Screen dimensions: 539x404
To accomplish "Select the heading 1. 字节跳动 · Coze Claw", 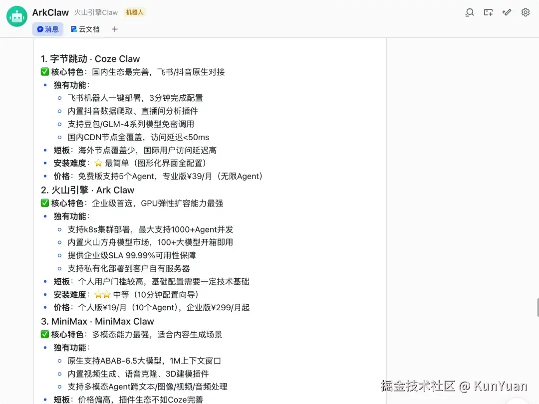I will tap(90, 58).
